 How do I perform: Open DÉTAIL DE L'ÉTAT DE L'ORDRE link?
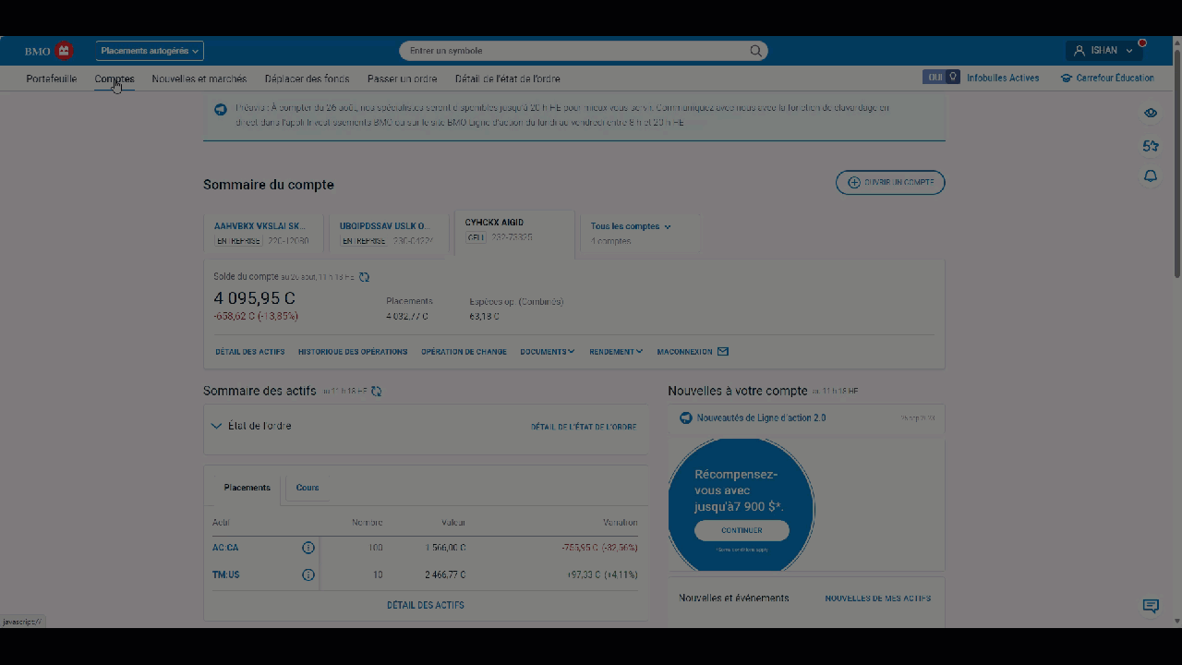pos(584,428)
